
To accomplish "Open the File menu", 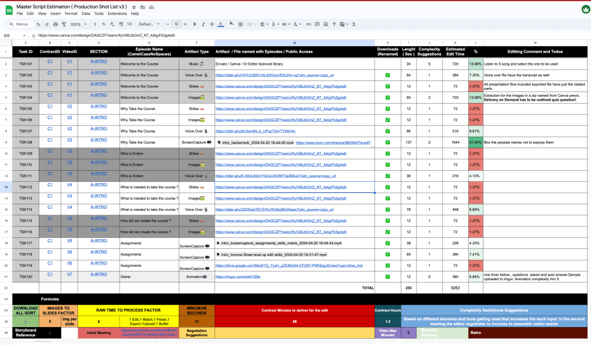I will pyautogui.click(x=20, y=13).
